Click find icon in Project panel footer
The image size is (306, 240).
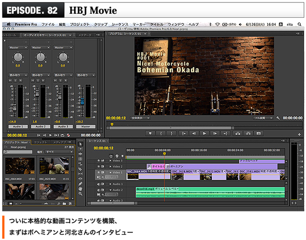tap(58, 204)
